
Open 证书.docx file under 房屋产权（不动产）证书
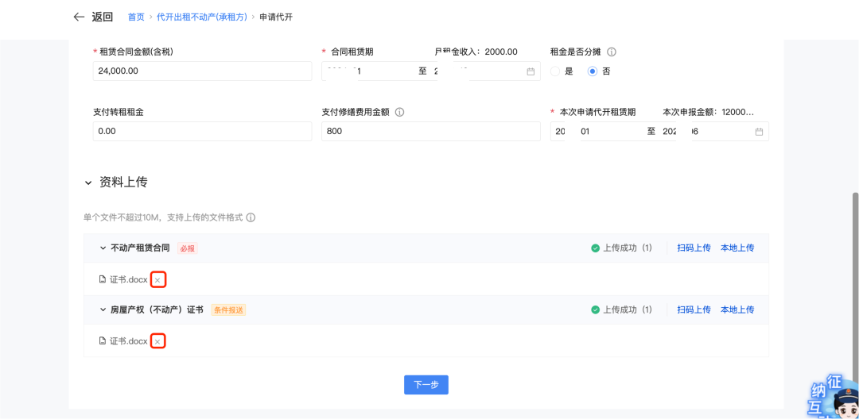pos(128,341)
